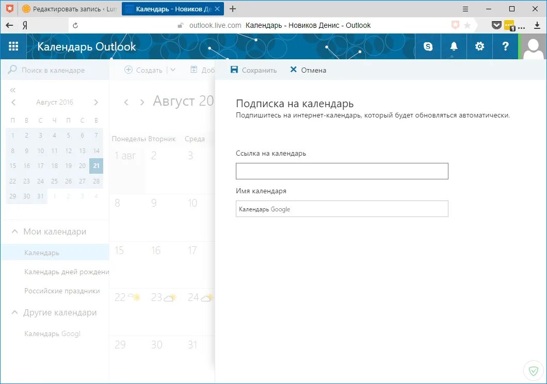This screenshot has height=384, width=547.
Task: Open the Office app launcher grid
Action: 13,46
